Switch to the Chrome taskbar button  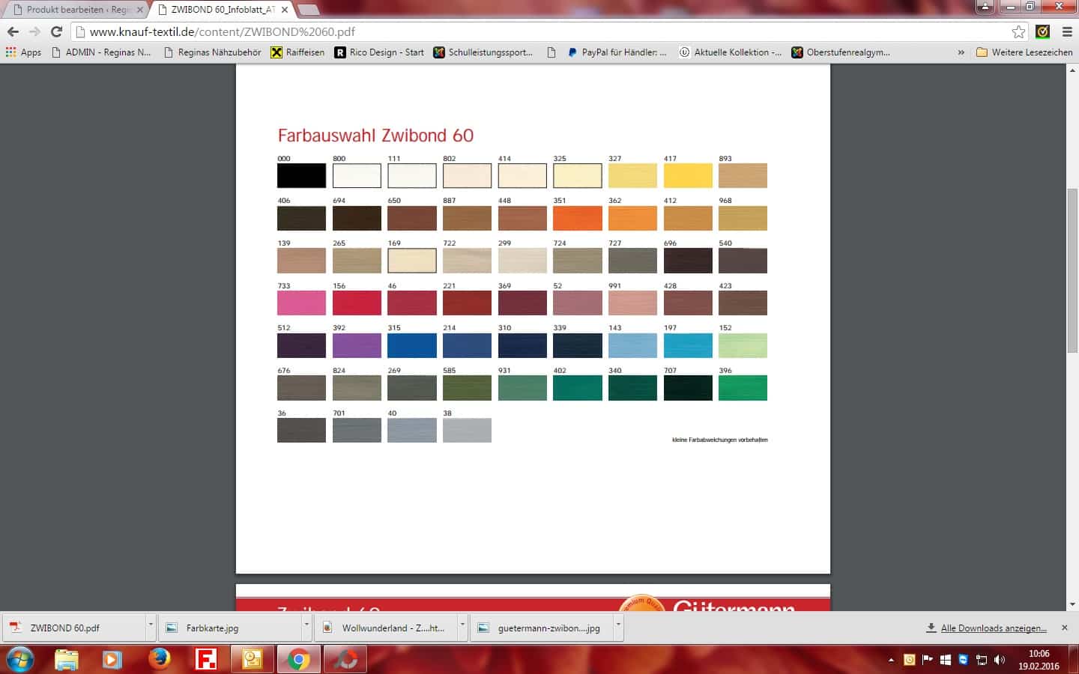pyautogui.click(x=298, y=660)
